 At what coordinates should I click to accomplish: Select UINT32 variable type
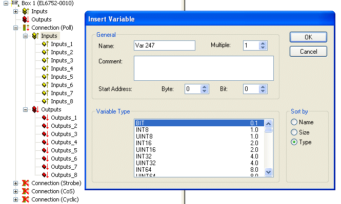click(199, 163)
